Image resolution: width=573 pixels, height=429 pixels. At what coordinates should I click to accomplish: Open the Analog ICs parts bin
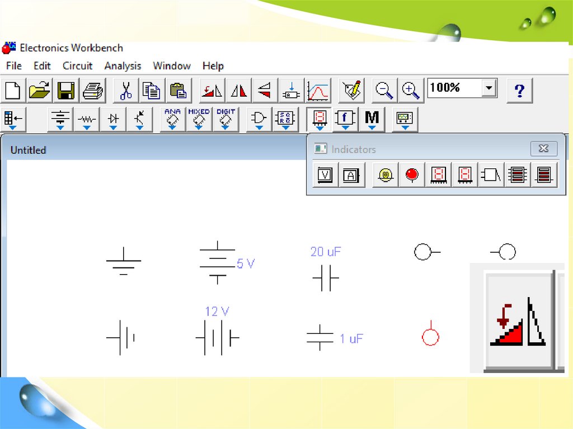pyautogui.click(x=172, y=119)
